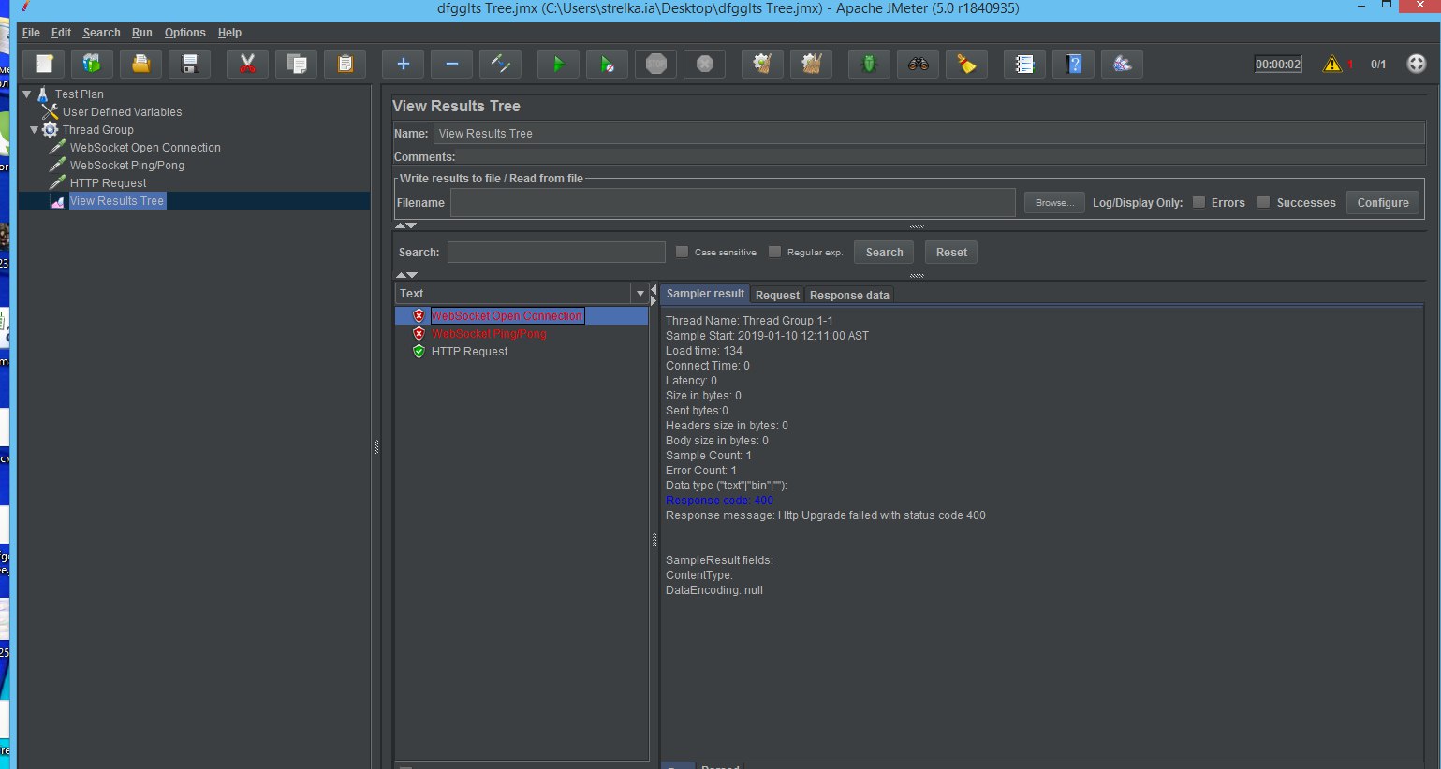1441x769 pixels.
Task: Click the Configure button
Action: [1383, 202]
